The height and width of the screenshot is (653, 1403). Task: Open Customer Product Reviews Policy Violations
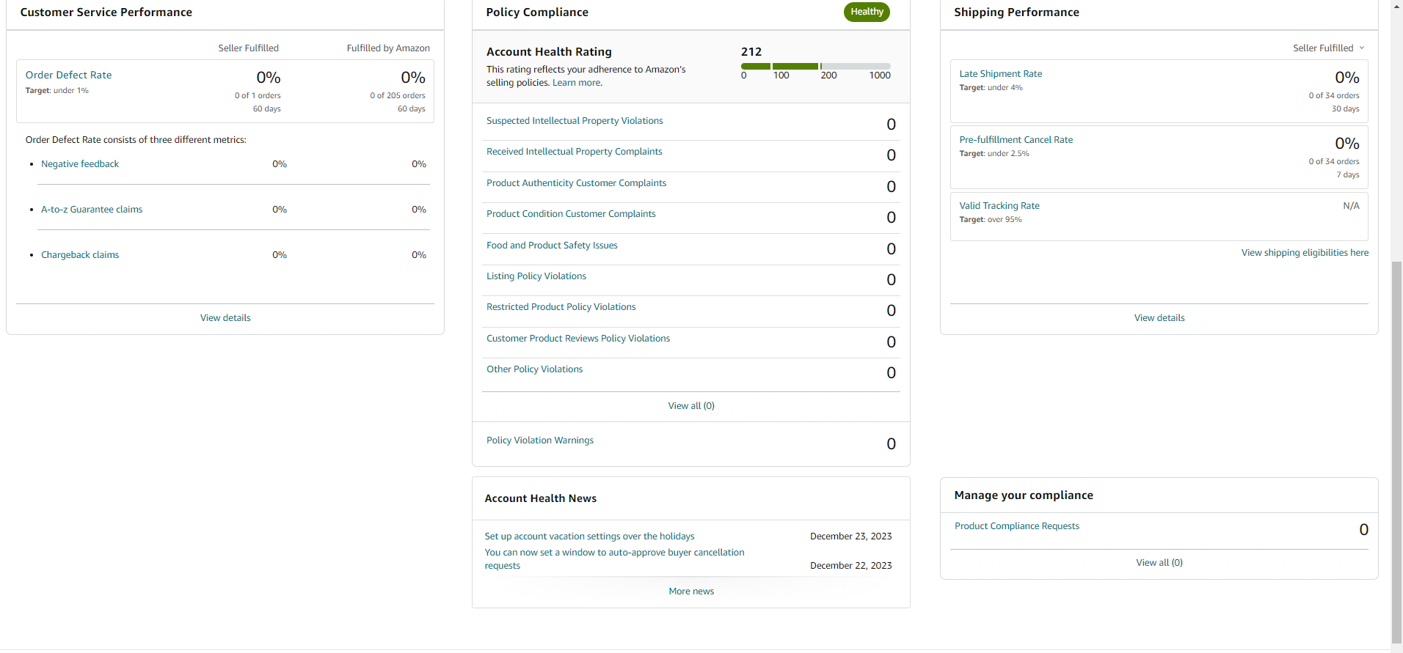coord(578,339)
